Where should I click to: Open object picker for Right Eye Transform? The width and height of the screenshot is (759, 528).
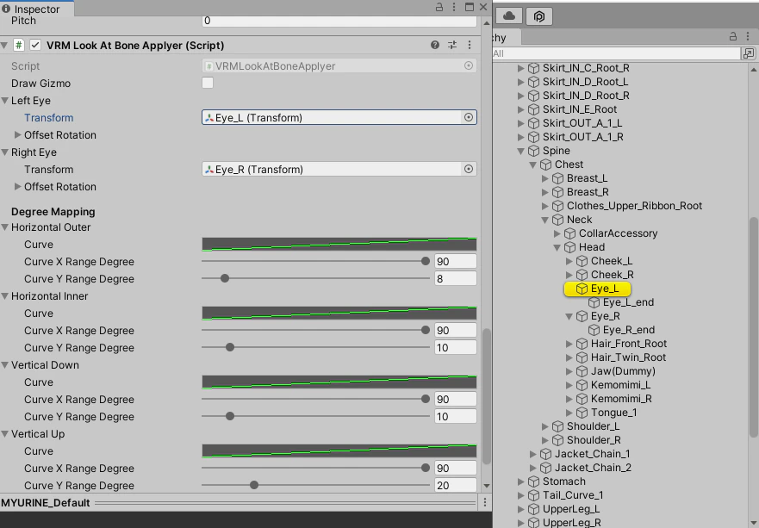[468, 170]
